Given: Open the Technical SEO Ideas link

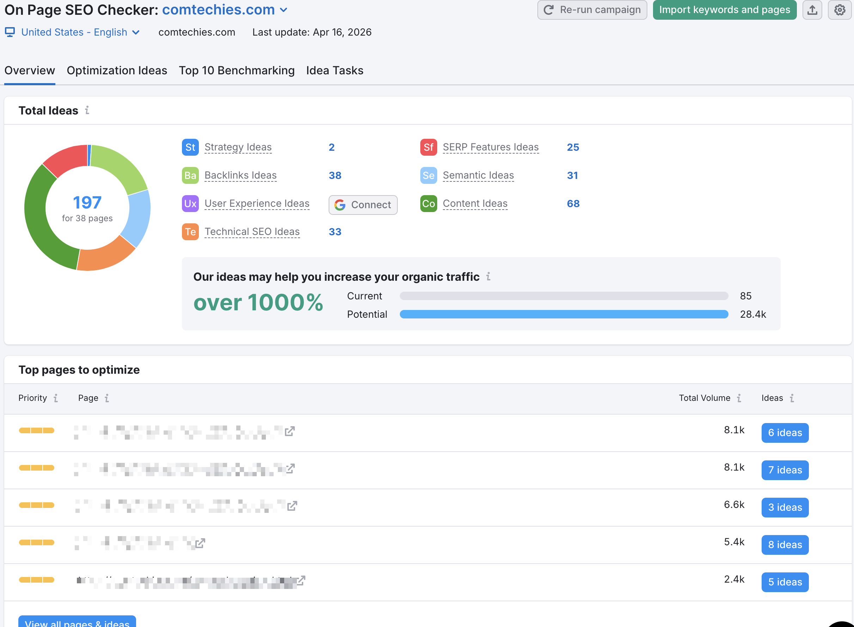Looking at the screenshot, I should point(252,231).
